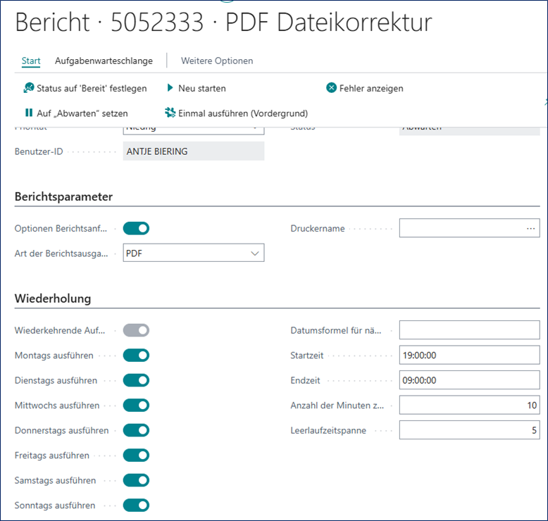Click the Datumsformel input field
The height and width of the screenshot is (521, 548).
(x=470, y=330)
